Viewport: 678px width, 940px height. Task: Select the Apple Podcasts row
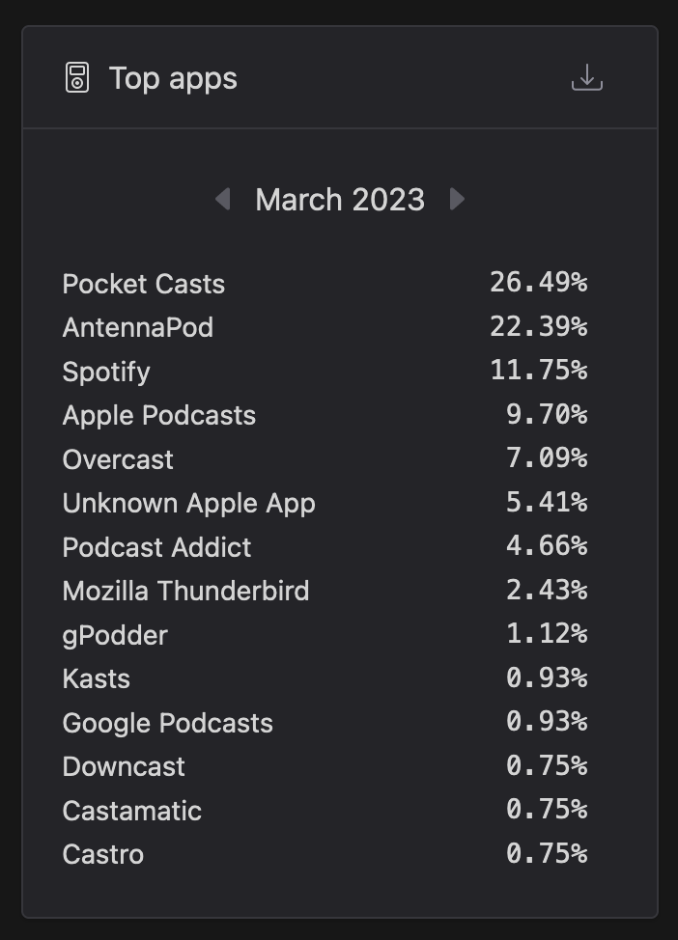(325, 415)
